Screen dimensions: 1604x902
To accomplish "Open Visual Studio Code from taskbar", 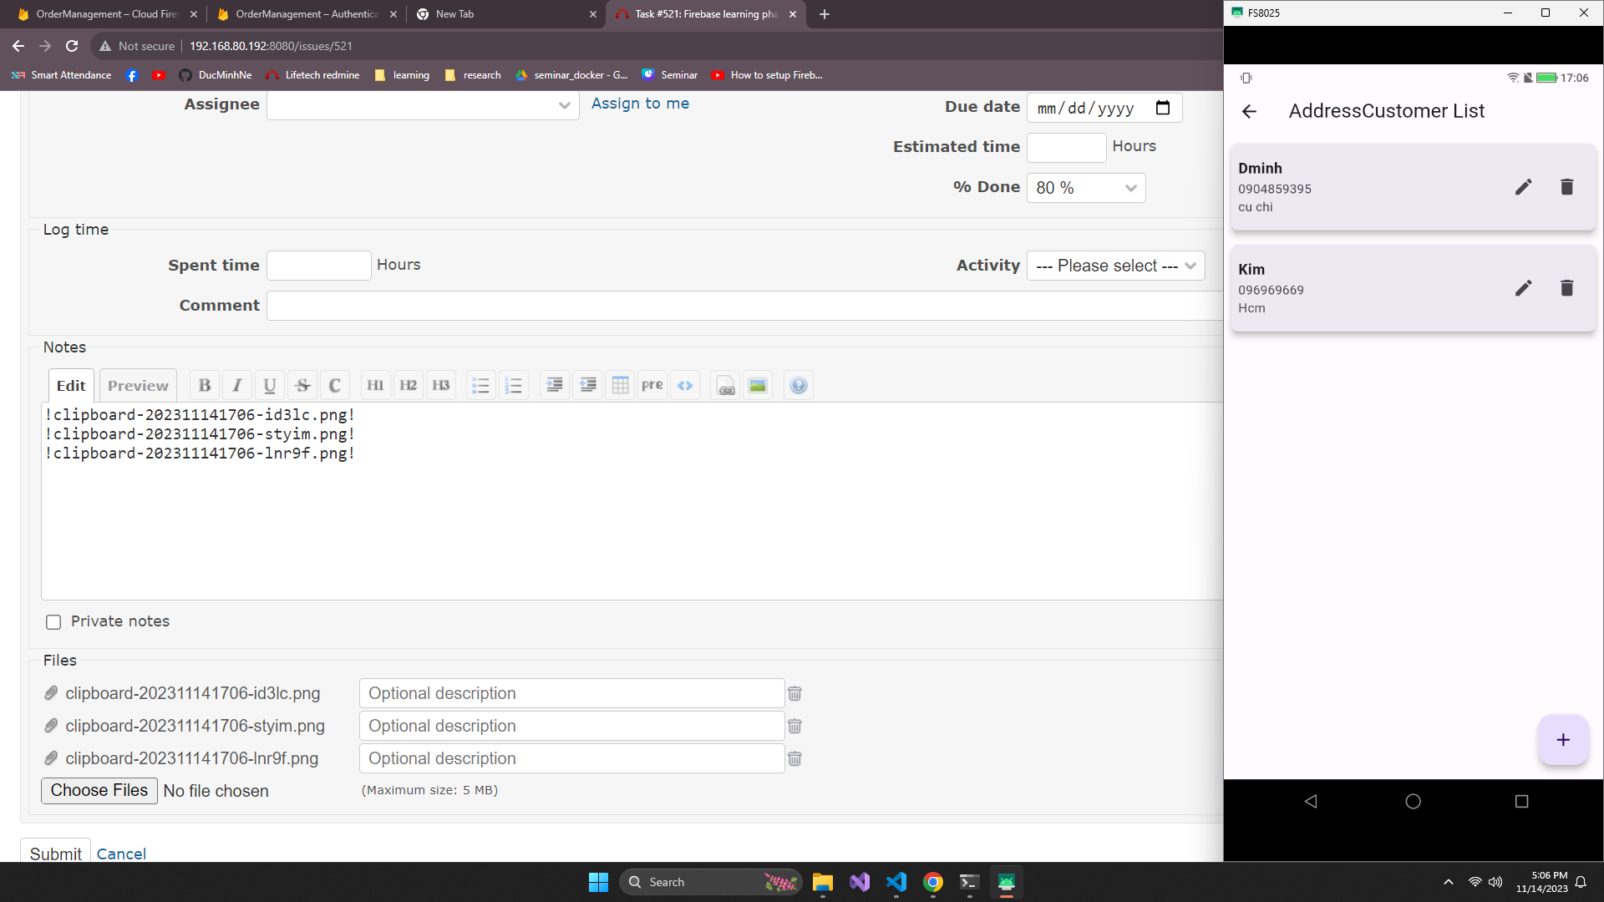I will click(896, 882).
